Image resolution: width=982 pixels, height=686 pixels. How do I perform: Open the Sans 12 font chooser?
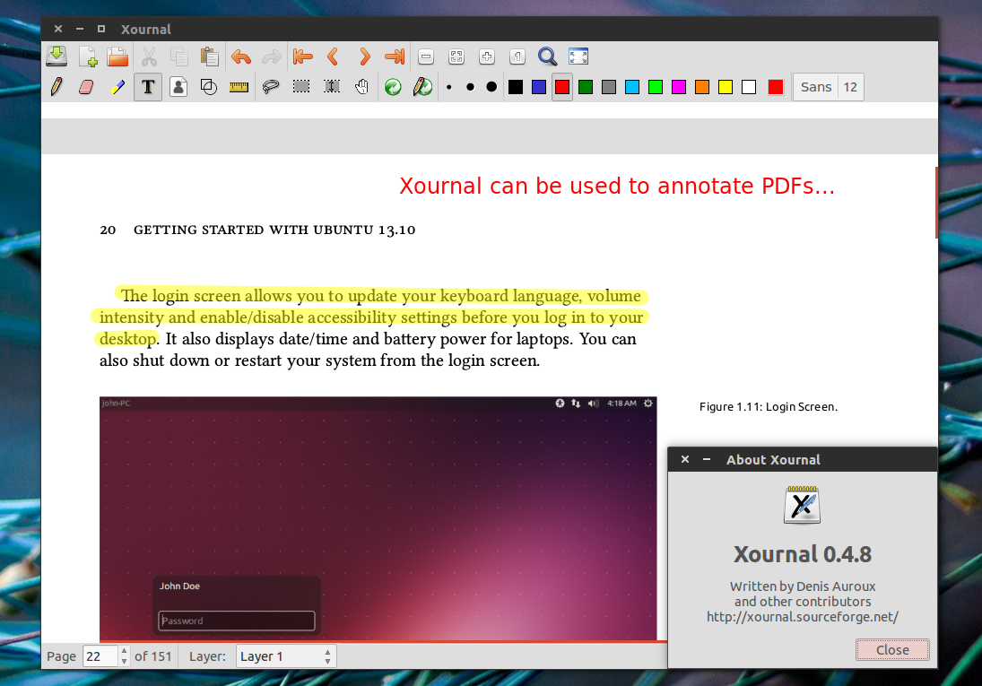pos(827,86)
